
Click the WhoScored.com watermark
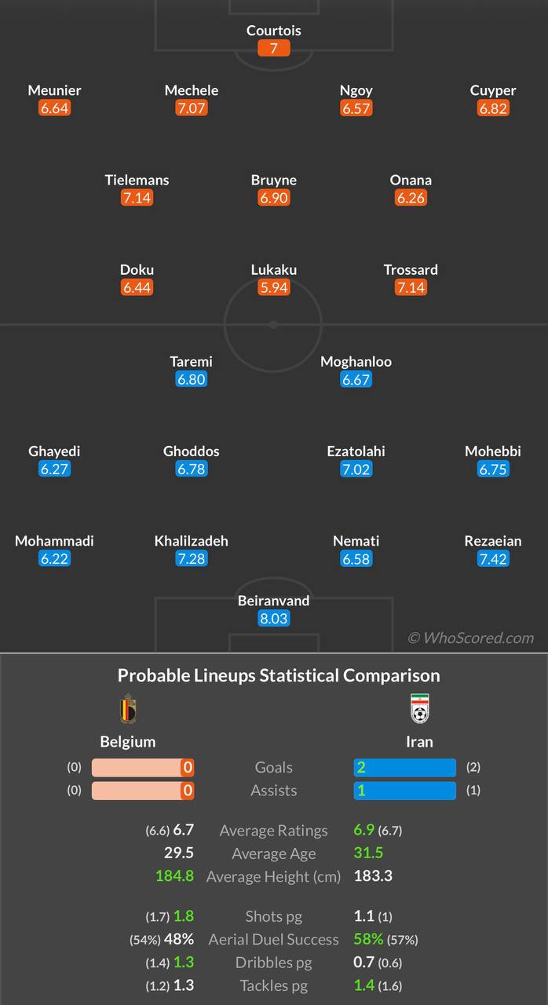click(x=470, y=638)
